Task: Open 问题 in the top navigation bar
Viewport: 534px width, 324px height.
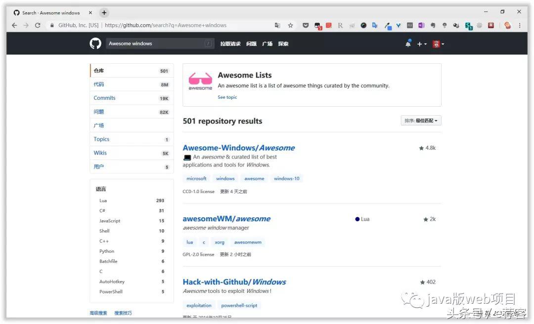Action: pyautogui.click(x=251, y=43)
